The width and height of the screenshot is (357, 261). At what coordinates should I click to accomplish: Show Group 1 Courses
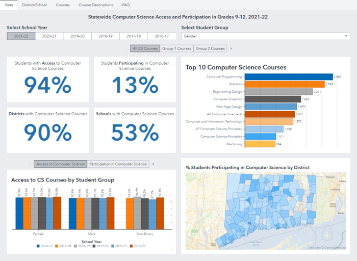coord(177,48)
